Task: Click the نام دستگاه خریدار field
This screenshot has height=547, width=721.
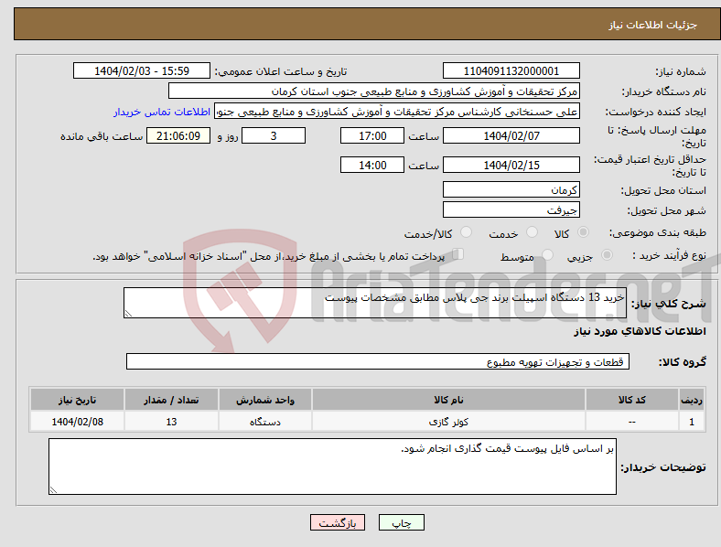Action: point(374,91)
